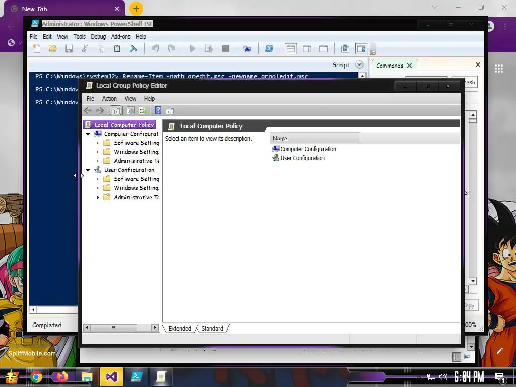Expand Administrative Templates under Computer Configuration
The height and width of the screenshot is (387, 516).
[97, 161]
